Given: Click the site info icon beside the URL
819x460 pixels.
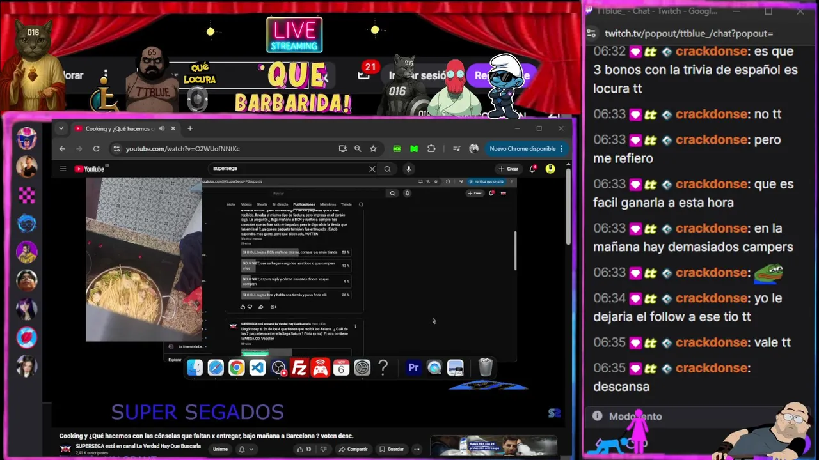Looking at the screenshot, I should [x=116, y=149].
